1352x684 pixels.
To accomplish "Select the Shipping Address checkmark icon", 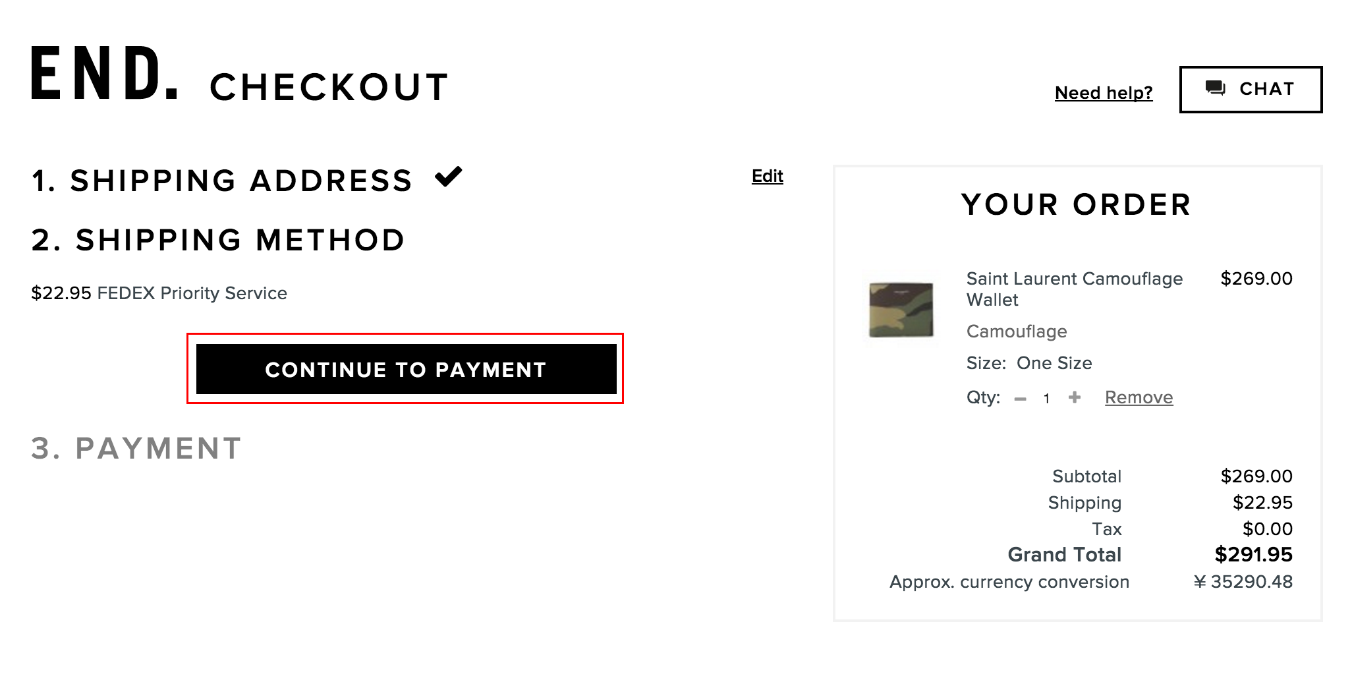I will point(449,177).
